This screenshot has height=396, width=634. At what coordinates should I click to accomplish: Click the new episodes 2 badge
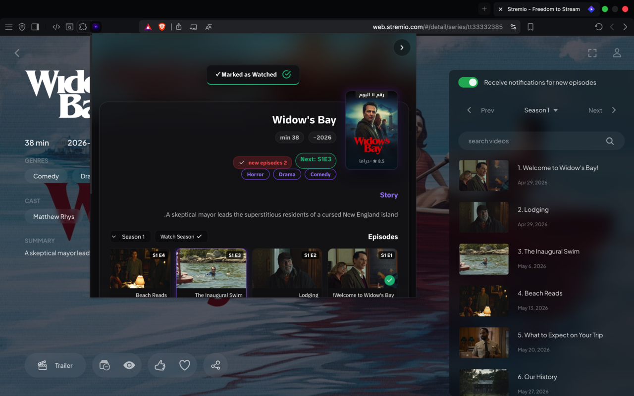(263, 162)
